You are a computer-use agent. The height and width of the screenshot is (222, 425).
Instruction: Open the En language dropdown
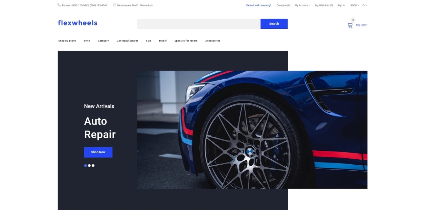[x=365, y=5]
